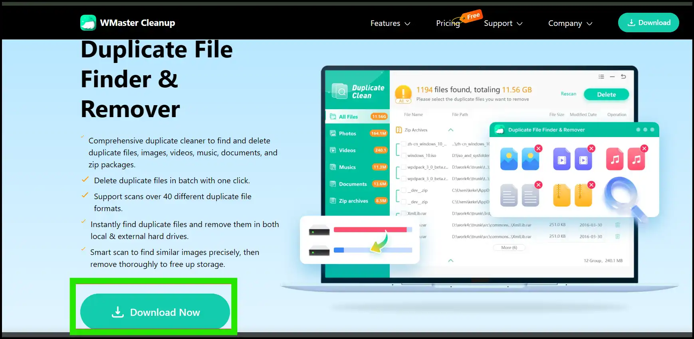Click trash icon on 2016-03-30 first row
The width and height of the screenshot is (694, 339).
(617, 225)
